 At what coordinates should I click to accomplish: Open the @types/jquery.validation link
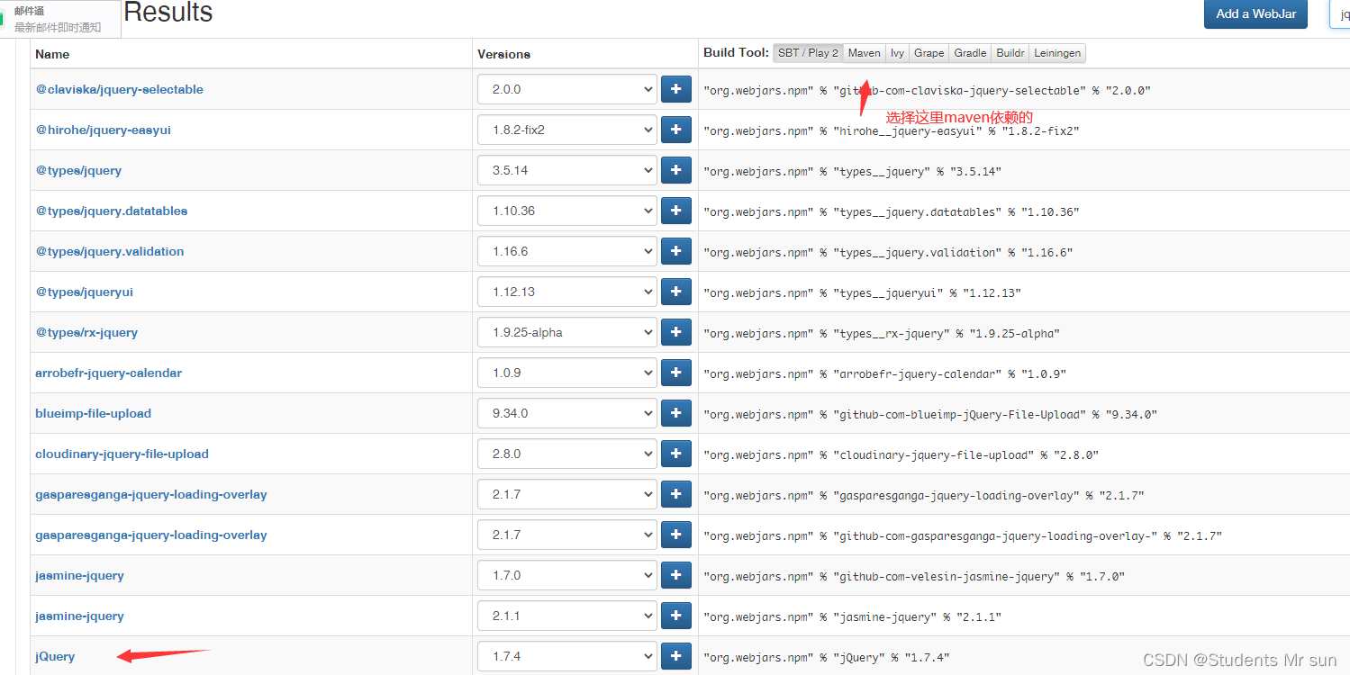point(110,251)
